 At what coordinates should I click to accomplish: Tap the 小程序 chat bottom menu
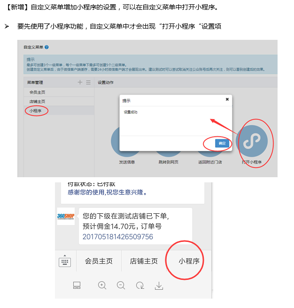click(x=189, y=261)
